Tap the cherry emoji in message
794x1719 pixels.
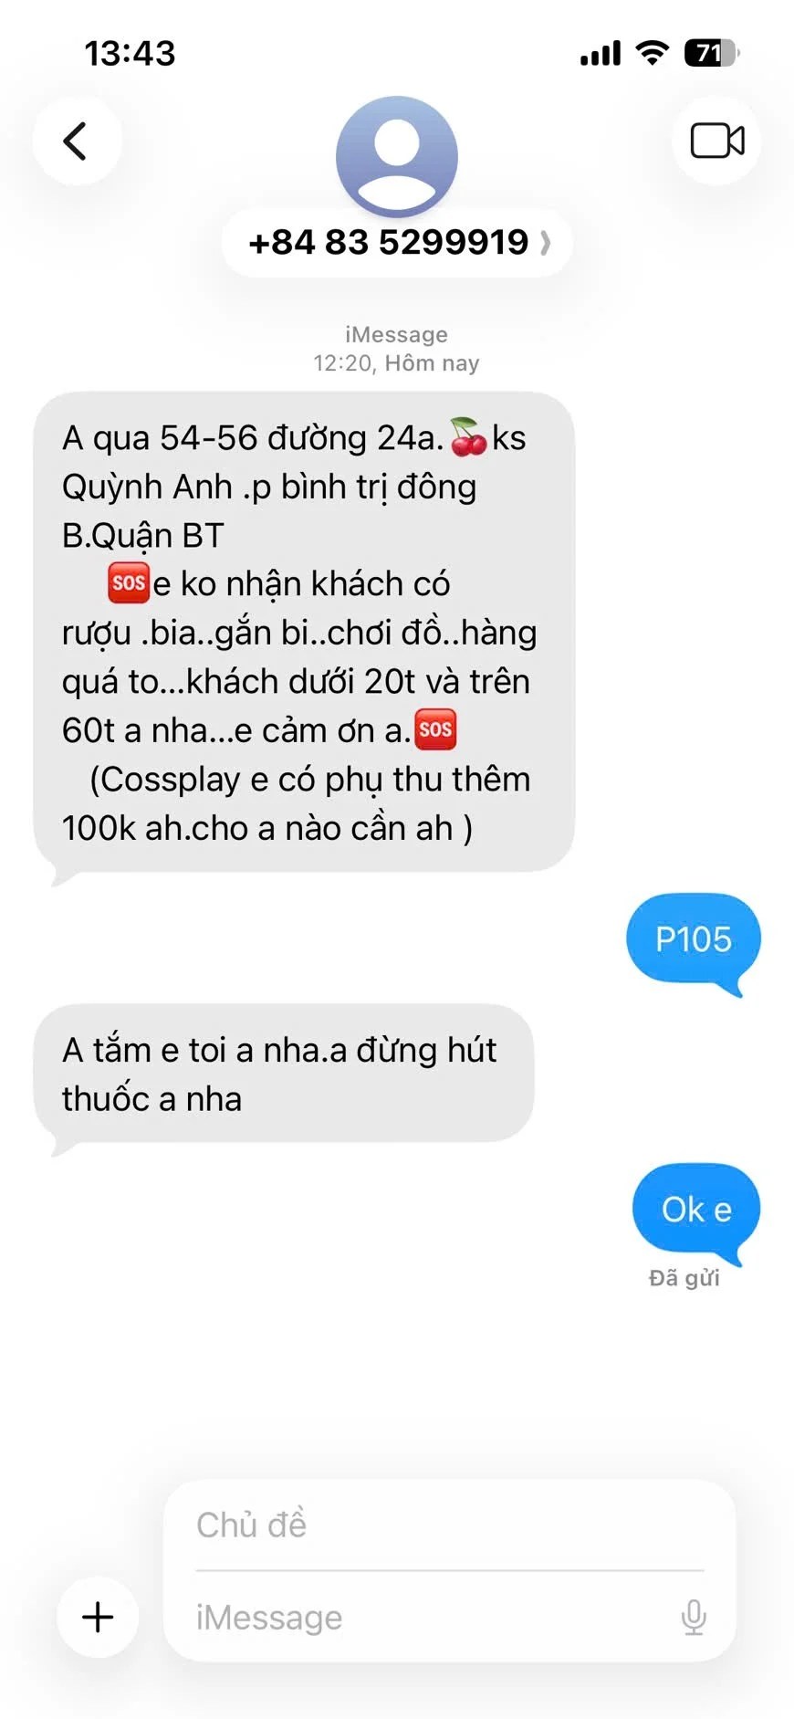coord(469,437)
